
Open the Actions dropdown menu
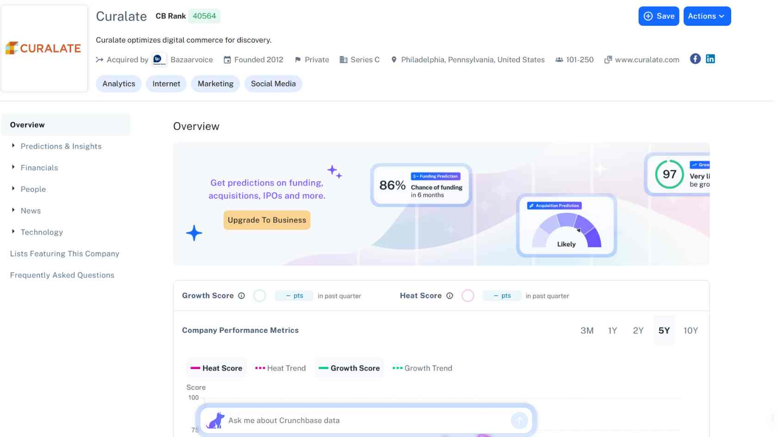pyautogui.click(x=707, y=16)
